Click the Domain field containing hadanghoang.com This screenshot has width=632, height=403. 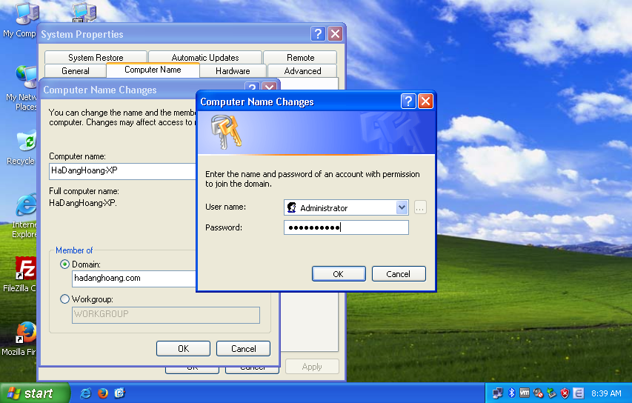[x=134, y=279]
